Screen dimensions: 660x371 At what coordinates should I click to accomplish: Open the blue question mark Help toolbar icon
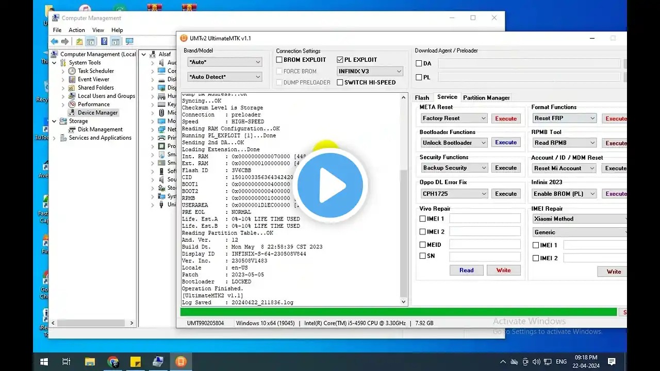click(x=104, y=42)
